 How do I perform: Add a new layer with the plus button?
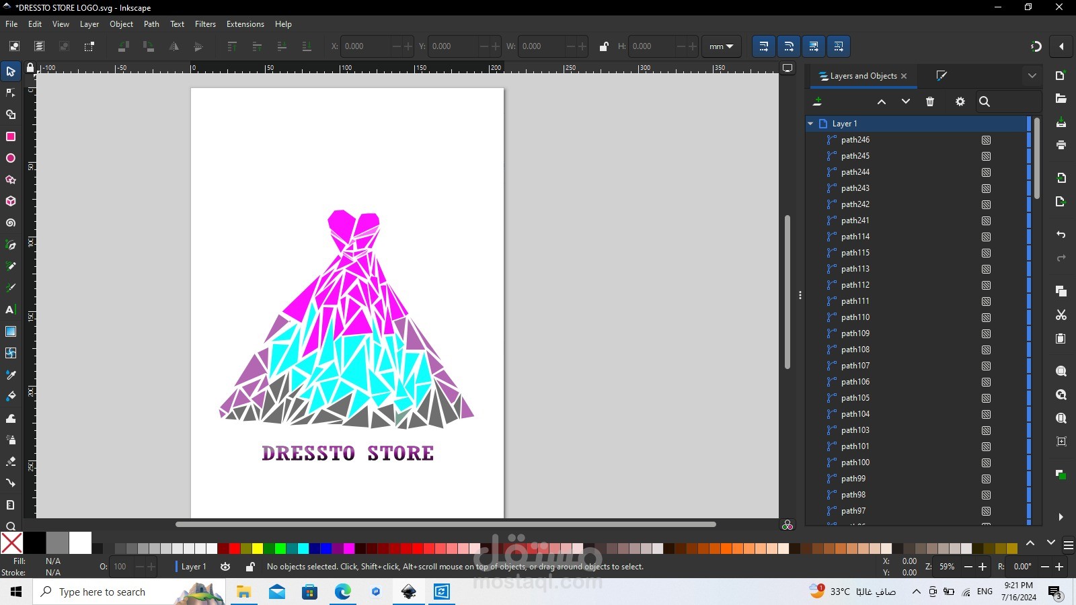click(x=818, y=102)
